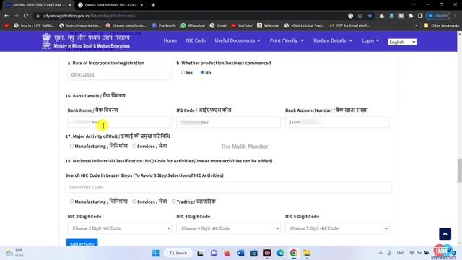
Task: Click the browser address bar URL
Action: click(88, 16)
